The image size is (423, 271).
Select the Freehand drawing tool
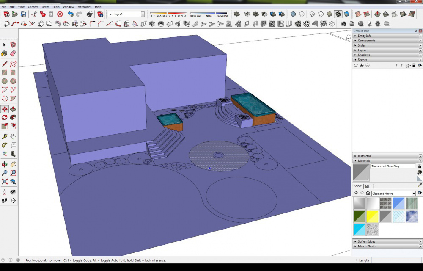click(x=13, y=64)
